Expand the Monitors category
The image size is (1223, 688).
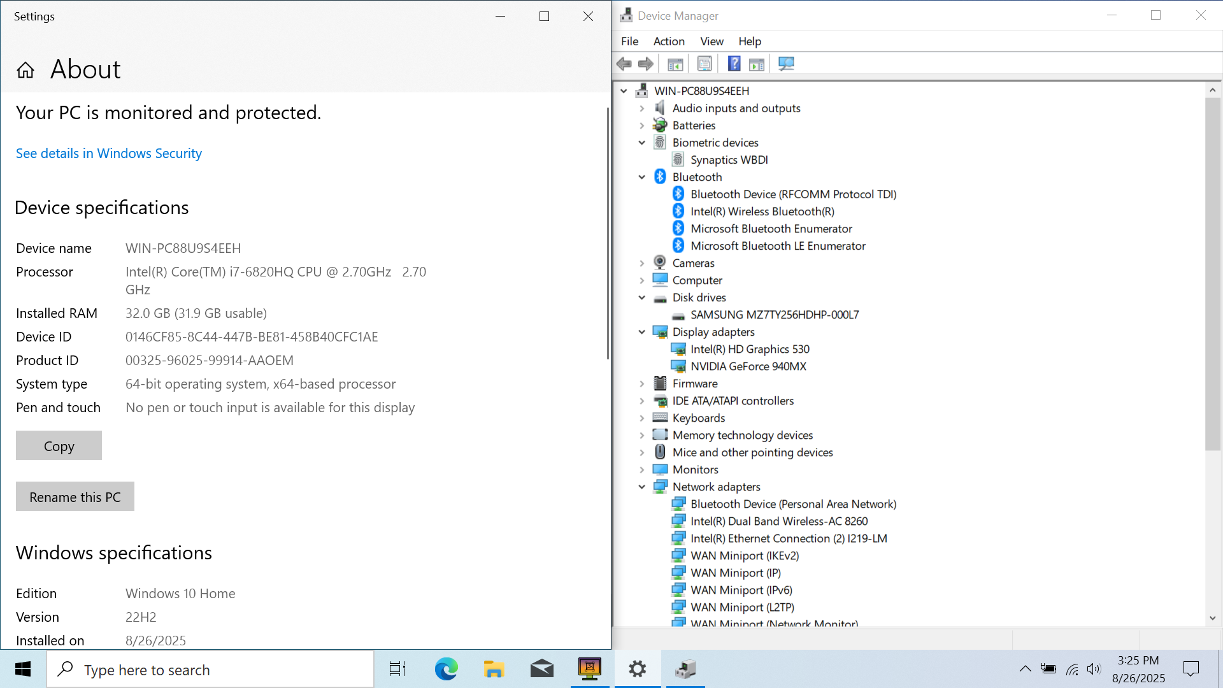pyautogui.click(x=642, y=469)
